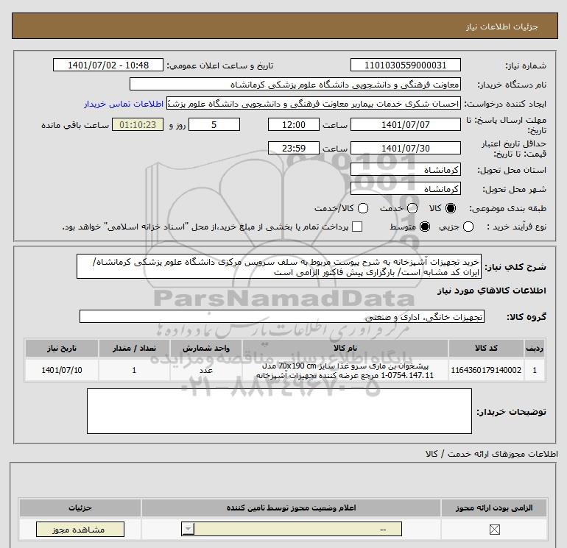
Task: Toggle the Islamic treasury payment checkbox
Action: [x=357, y=227]
